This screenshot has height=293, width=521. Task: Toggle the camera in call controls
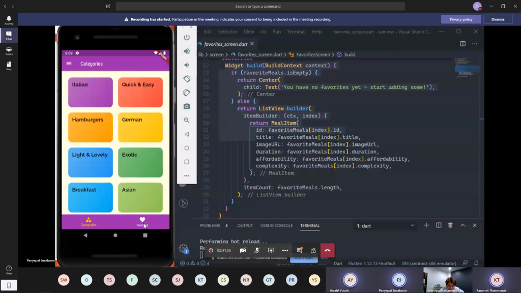[243, 250]
